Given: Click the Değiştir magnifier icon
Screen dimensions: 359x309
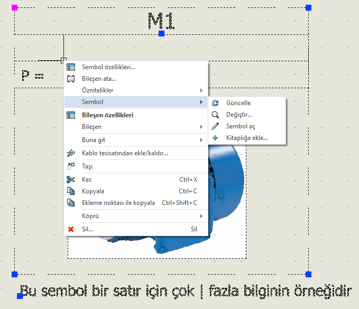Looking at the screenshot, I should click(x=215, y=115).
